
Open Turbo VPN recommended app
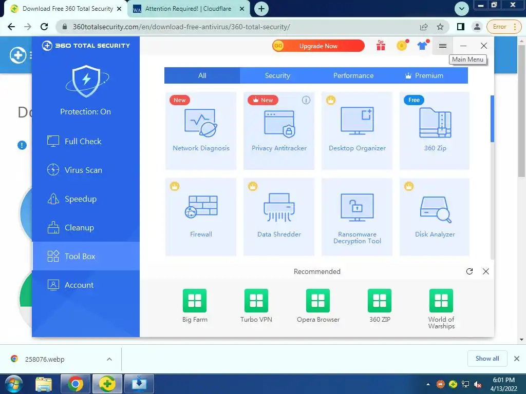tap(256, 306)
